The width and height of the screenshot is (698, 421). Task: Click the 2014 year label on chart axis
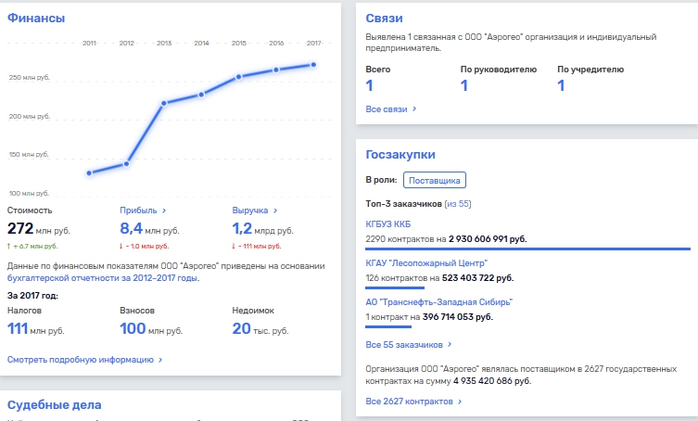(201, 44)
